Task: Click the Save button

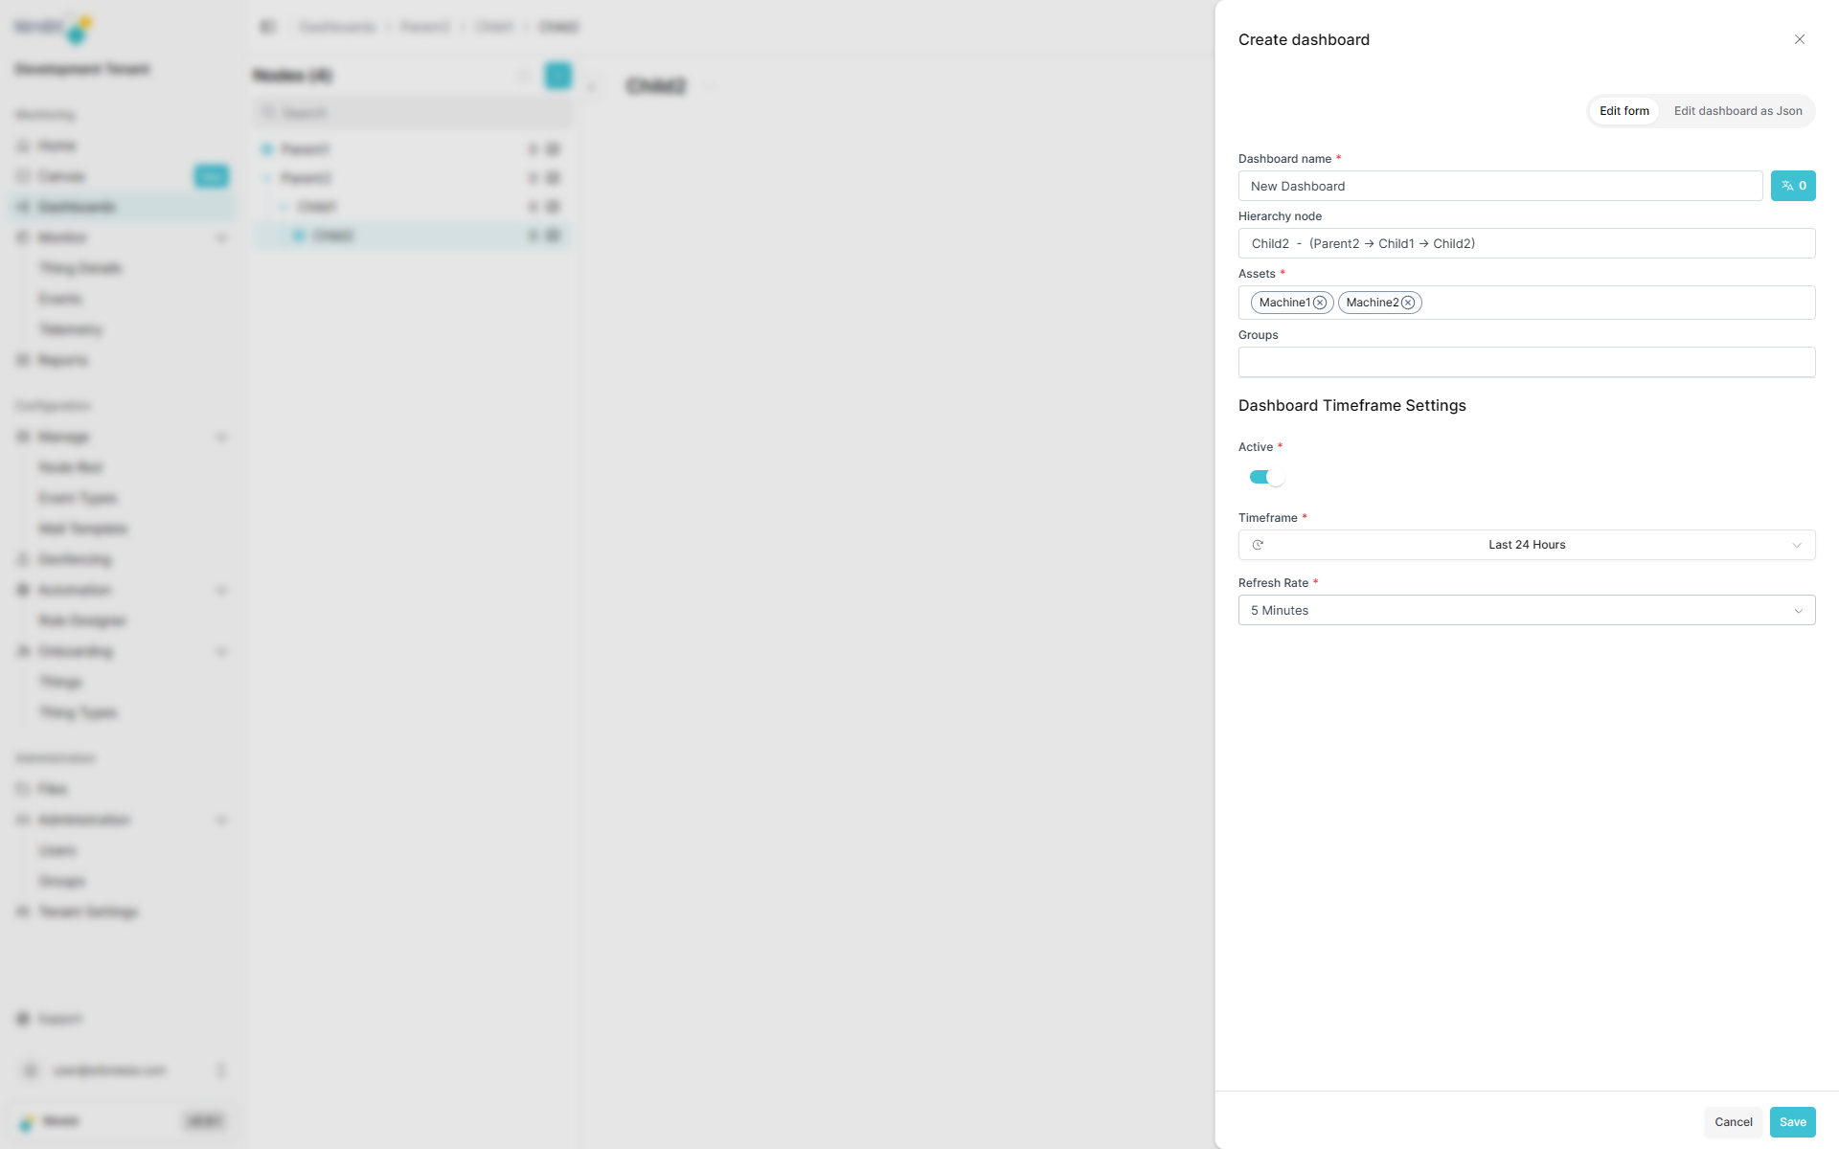Action: pos(1792,1121)
